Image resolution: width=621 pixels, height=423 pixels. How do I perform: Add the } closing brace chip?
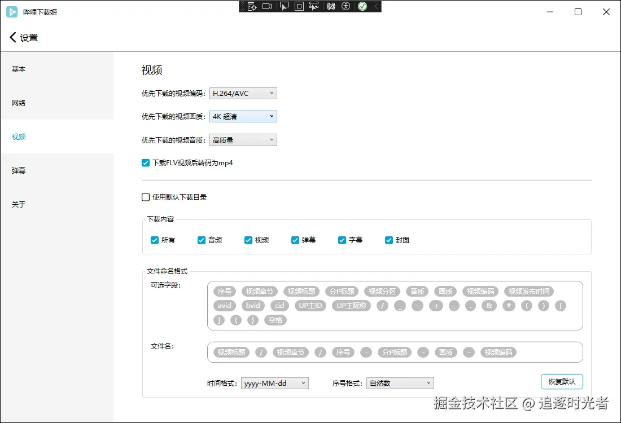[x=253, y=320]
